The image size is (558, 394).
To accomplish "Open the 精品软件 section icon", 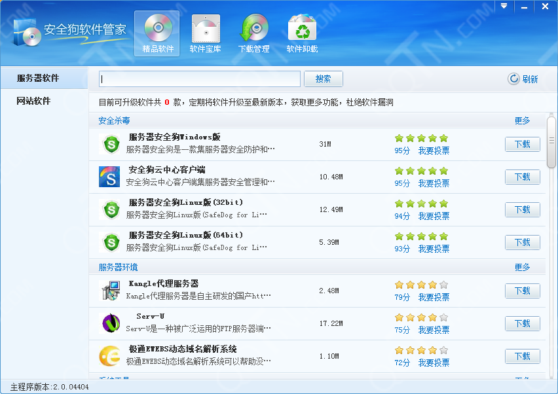I will pos(158,28).
